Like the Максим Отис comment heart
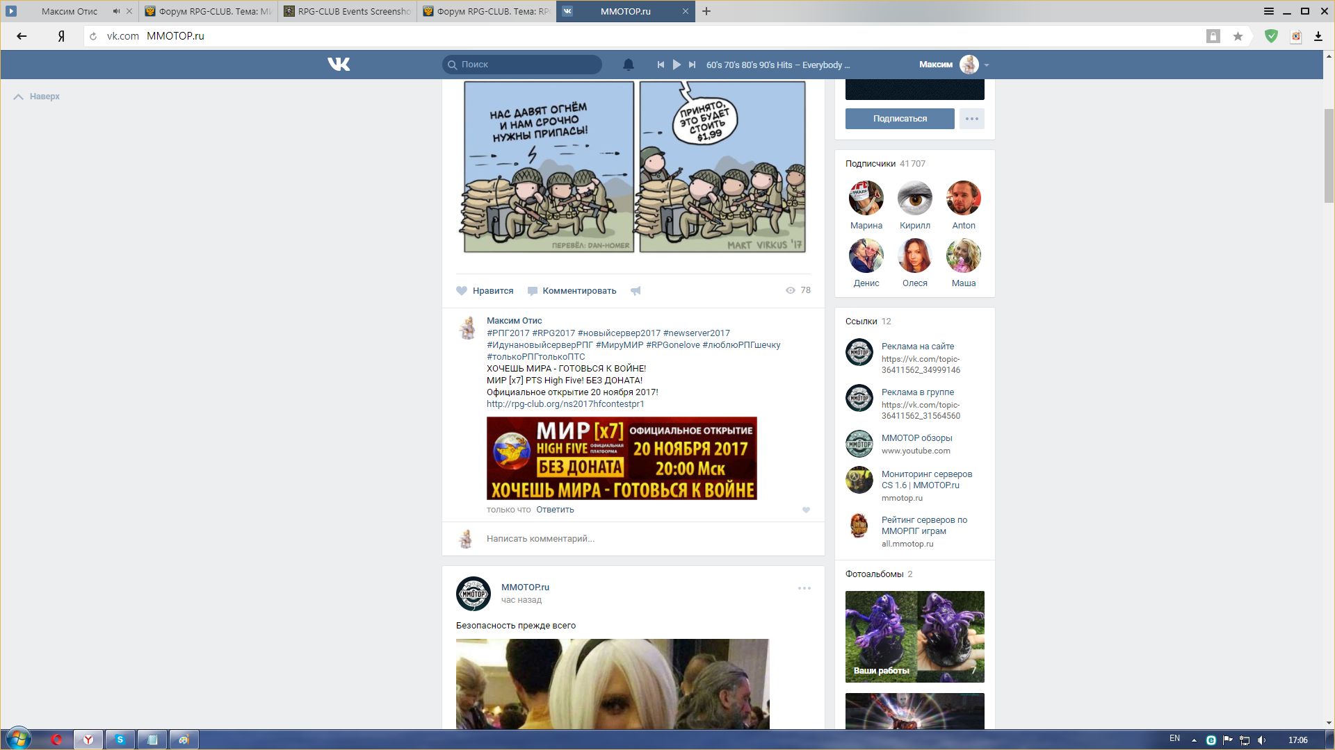This screenshot has width=1335, height=750. (806, 510)
